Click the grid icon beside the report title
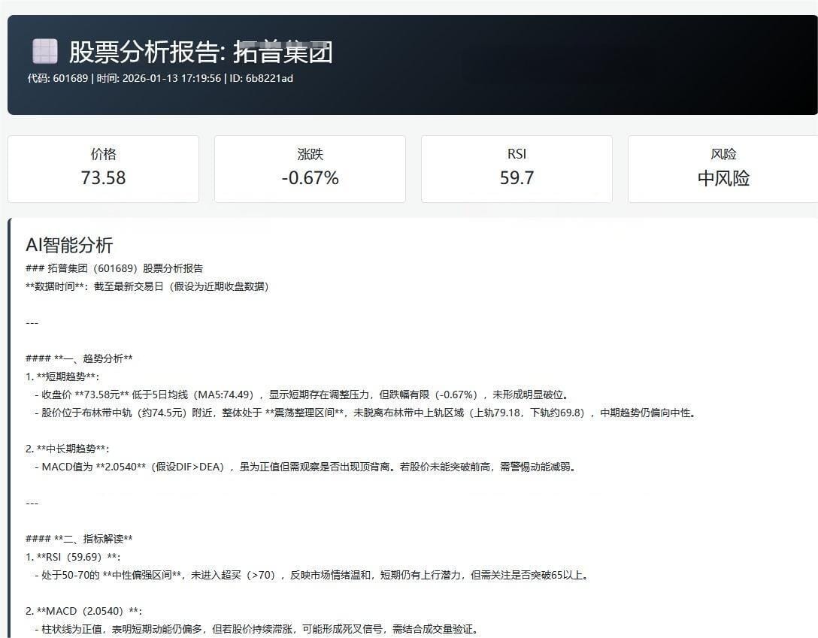 coord(45,52)
